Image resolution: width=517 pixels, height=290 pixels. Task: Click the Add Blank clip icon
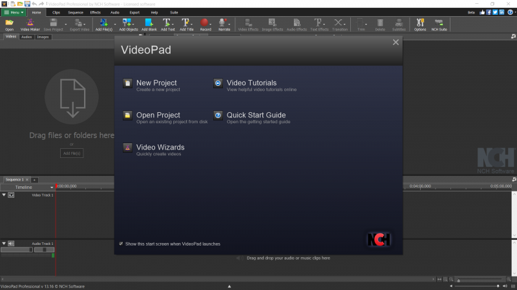pos(149,24)
